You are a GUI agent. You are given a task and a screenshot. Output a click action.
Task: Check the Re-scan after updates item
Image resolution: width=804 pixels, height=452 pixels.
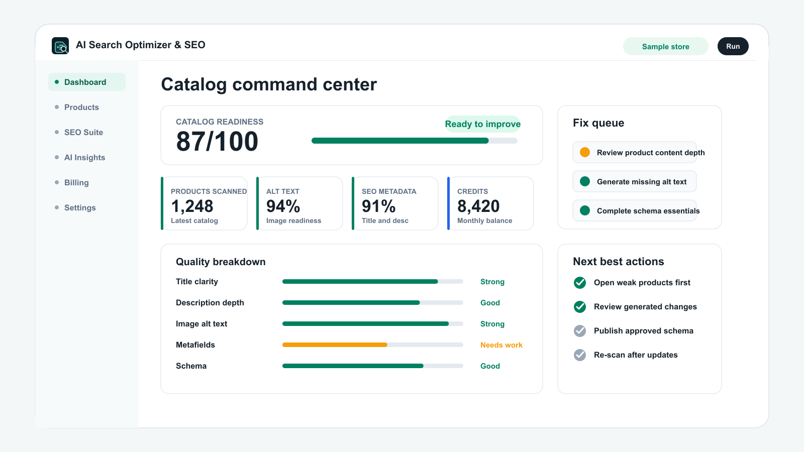[x=580, y=355]
